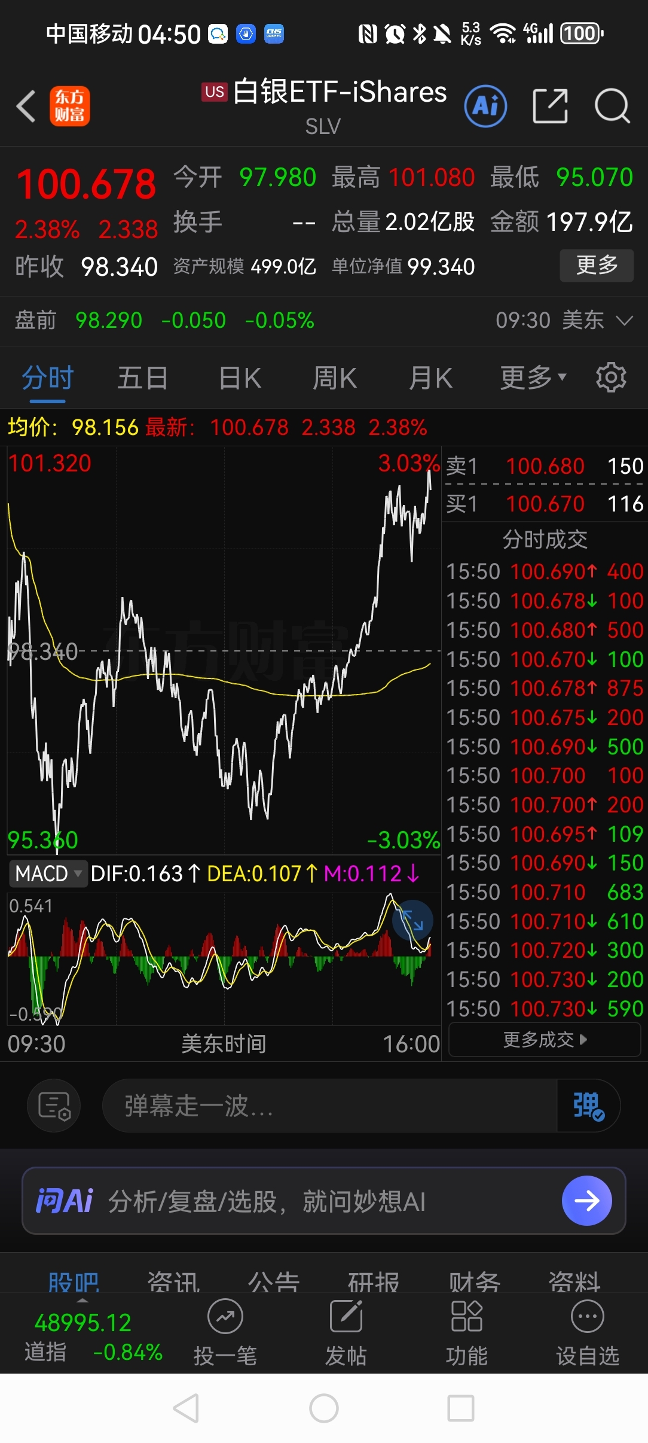Switch to the 日K tab
Viewport: 648px width, 1443px height.
tap(240, 378)
